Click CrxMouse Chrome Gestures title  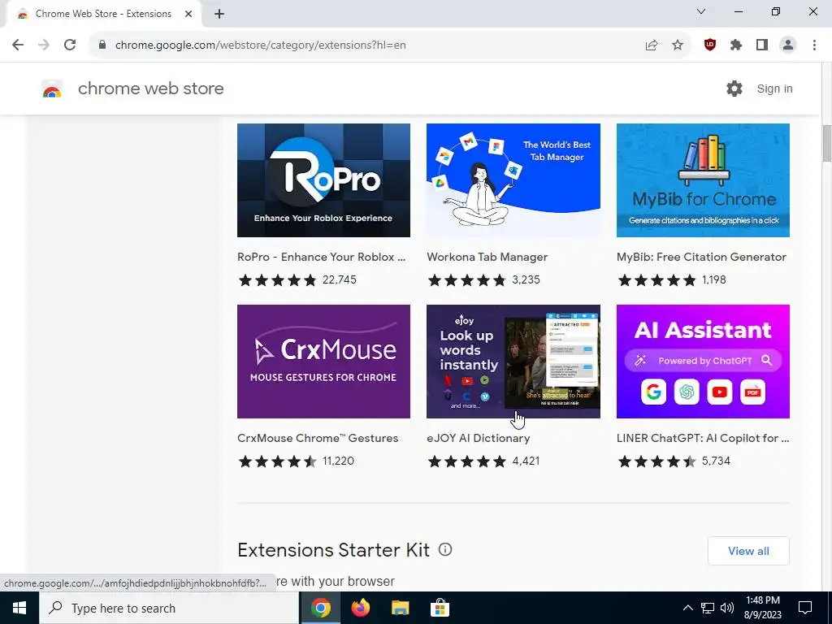(318, 438)
